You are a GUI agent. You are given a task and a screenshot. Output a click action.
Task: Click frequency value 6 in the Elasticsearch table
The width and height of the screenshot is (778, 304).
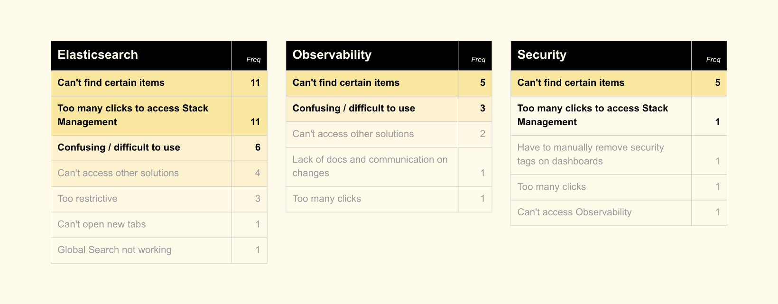click(258, 147)
